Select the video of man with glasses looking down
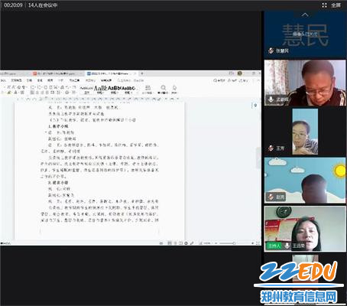This screenshot has height=306, width=347. pyautogui.click(x=305, y=83)
